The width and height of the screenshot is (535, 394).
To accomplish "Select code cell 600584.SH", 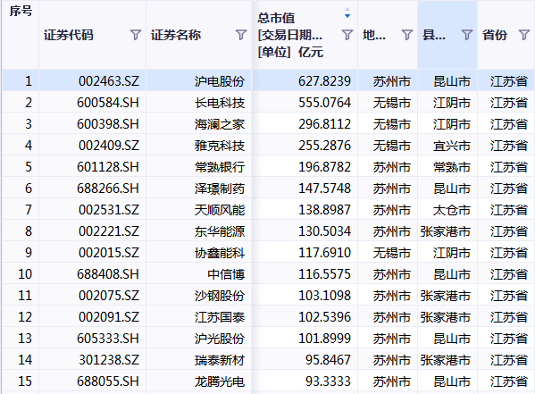I will (x=108, y=103).
